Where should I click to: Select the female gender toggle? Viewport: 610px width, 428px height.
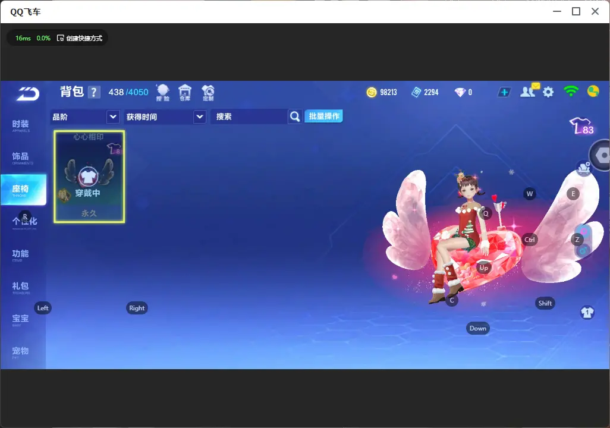click(x=584, y=232)
